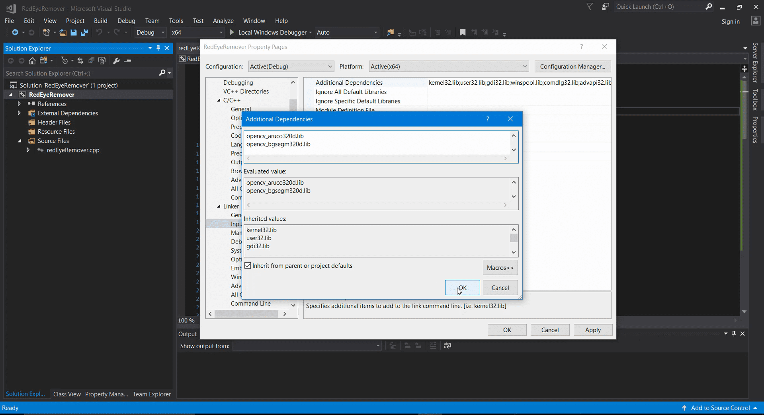Switch to the Team Explorer tab
This screenshot has height=415, width=764.
pos(151,394)
